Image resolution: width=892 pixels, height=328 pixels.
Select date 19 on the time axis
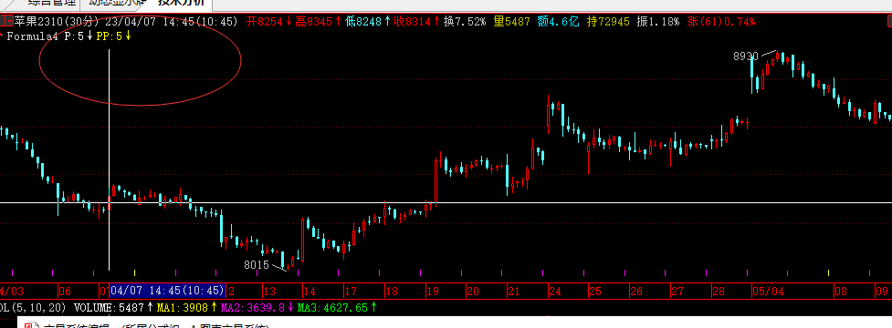[433, 292]
